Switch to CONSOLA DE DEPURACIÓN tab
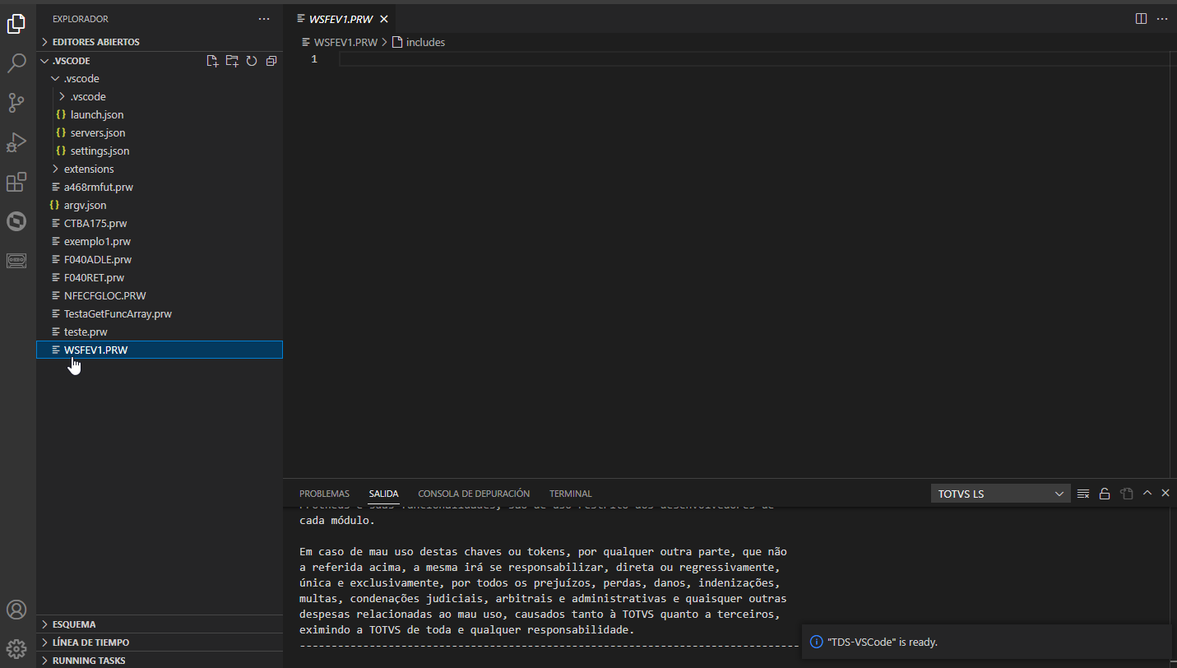1177x668 pixels. point(474,494)
